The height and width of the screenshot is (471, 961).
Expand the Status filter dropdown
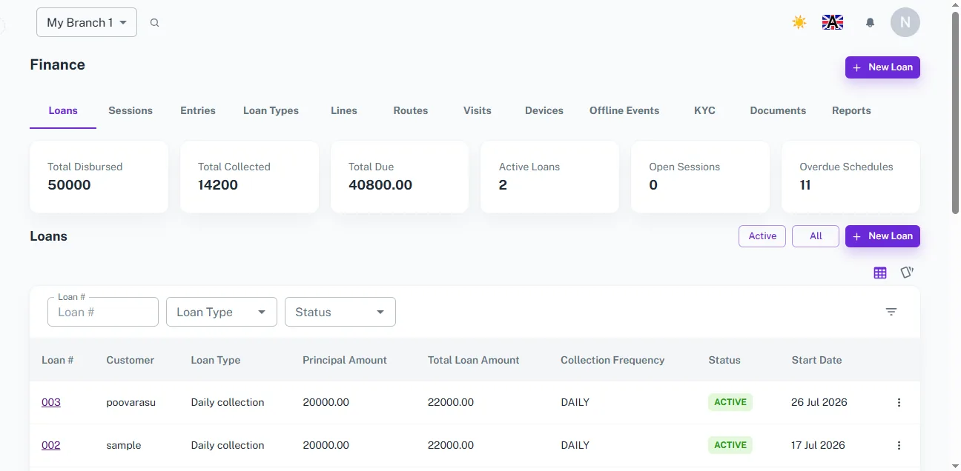340,312
